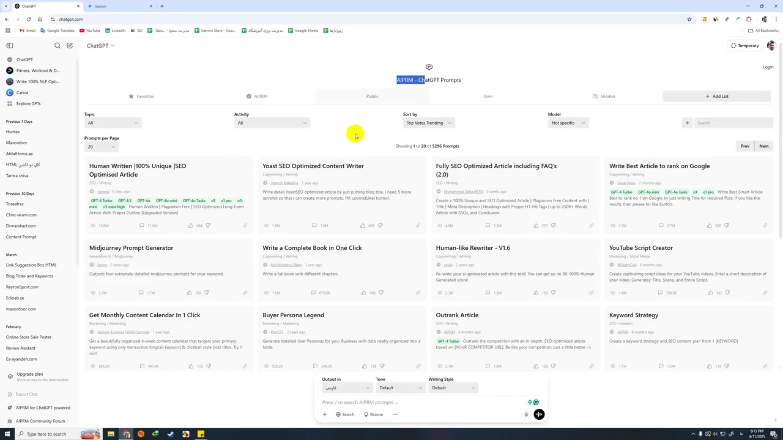Open the Model Not specific dropdown
783x440 pixels.
(x=568, y=123)
